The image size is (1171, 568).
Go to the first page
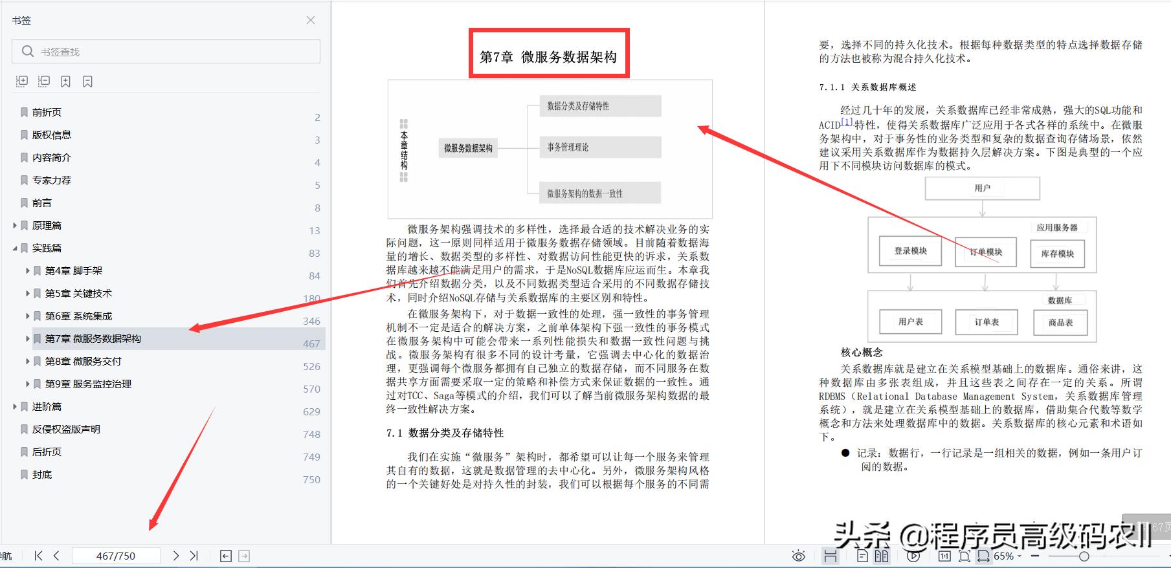click(38, 556)
